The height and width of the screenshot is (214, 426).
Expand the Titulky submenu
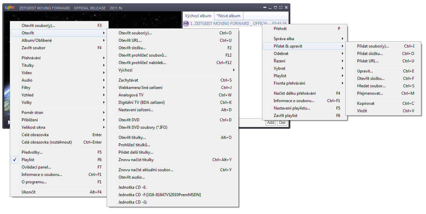(28, 65)
